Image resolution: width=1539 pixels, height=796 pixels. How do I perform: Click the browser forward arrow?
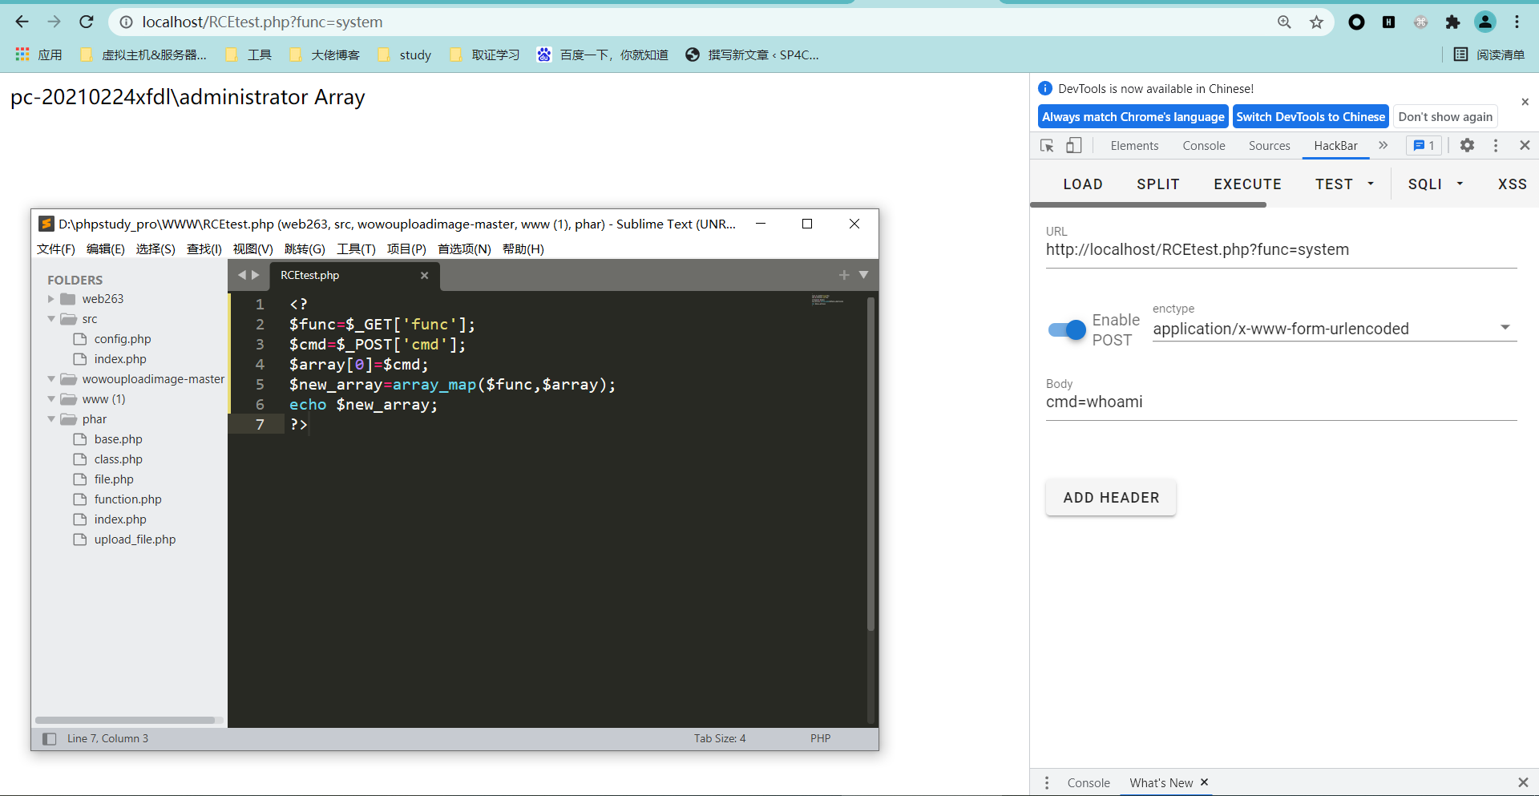(54, 22)
